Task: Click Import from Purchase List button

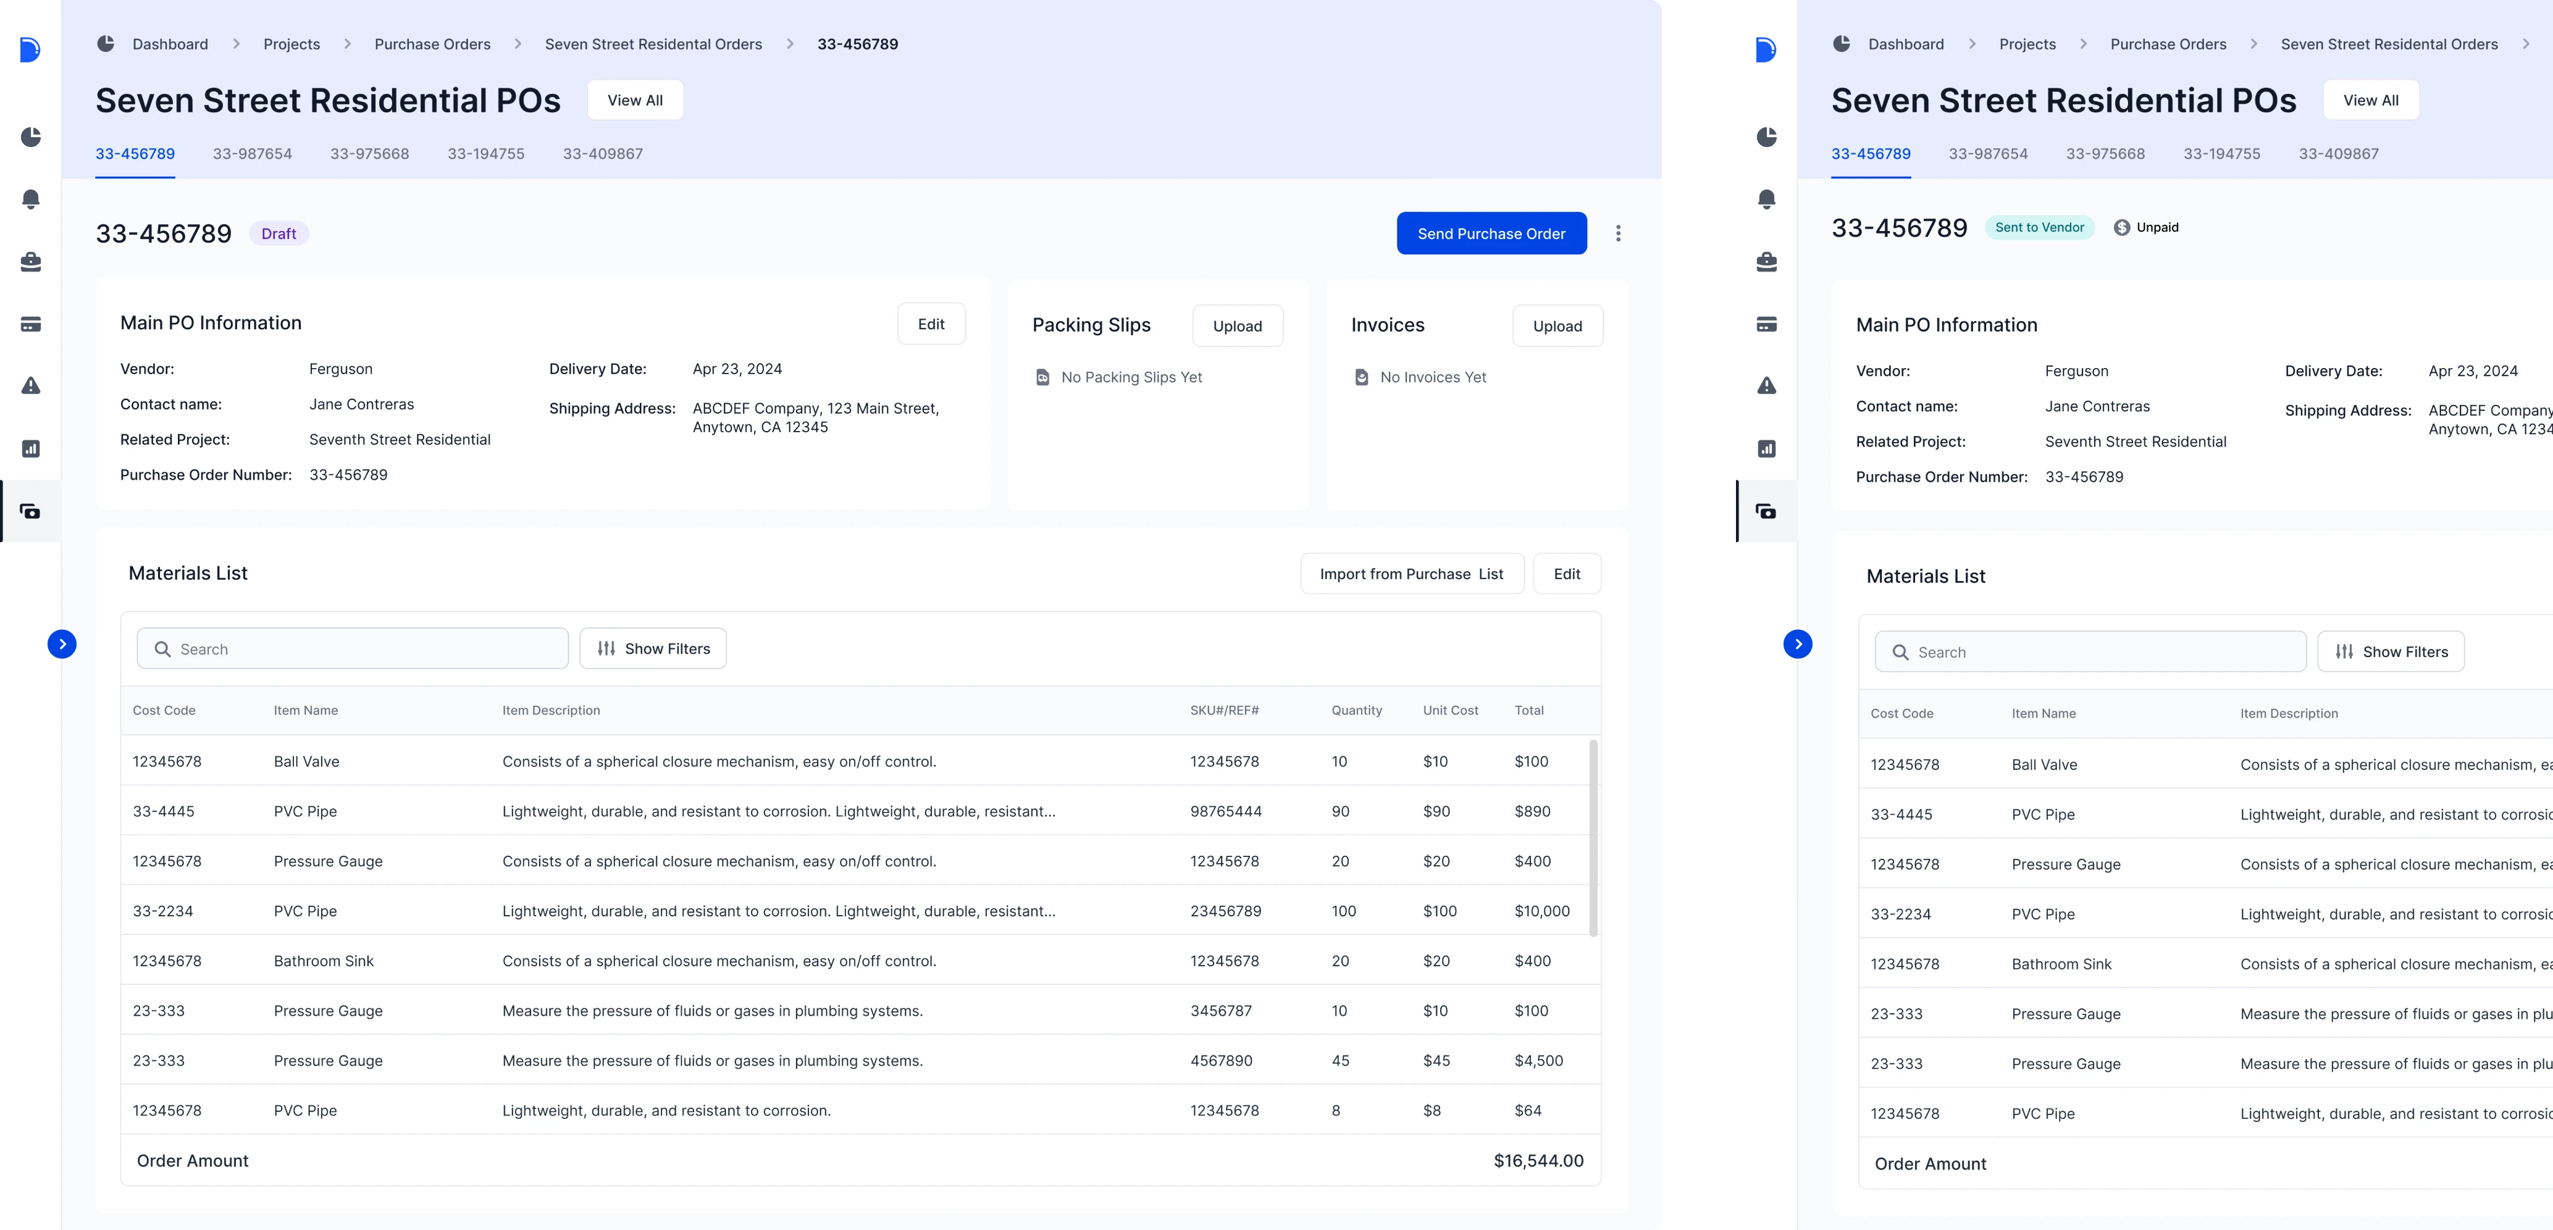Action: [1411, 574]
